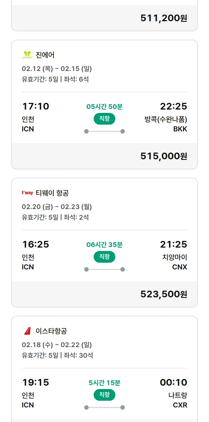Open the 이스타항공 airline name
The width and height of the screenshot is (209, 422).
(x=51, y=331)
